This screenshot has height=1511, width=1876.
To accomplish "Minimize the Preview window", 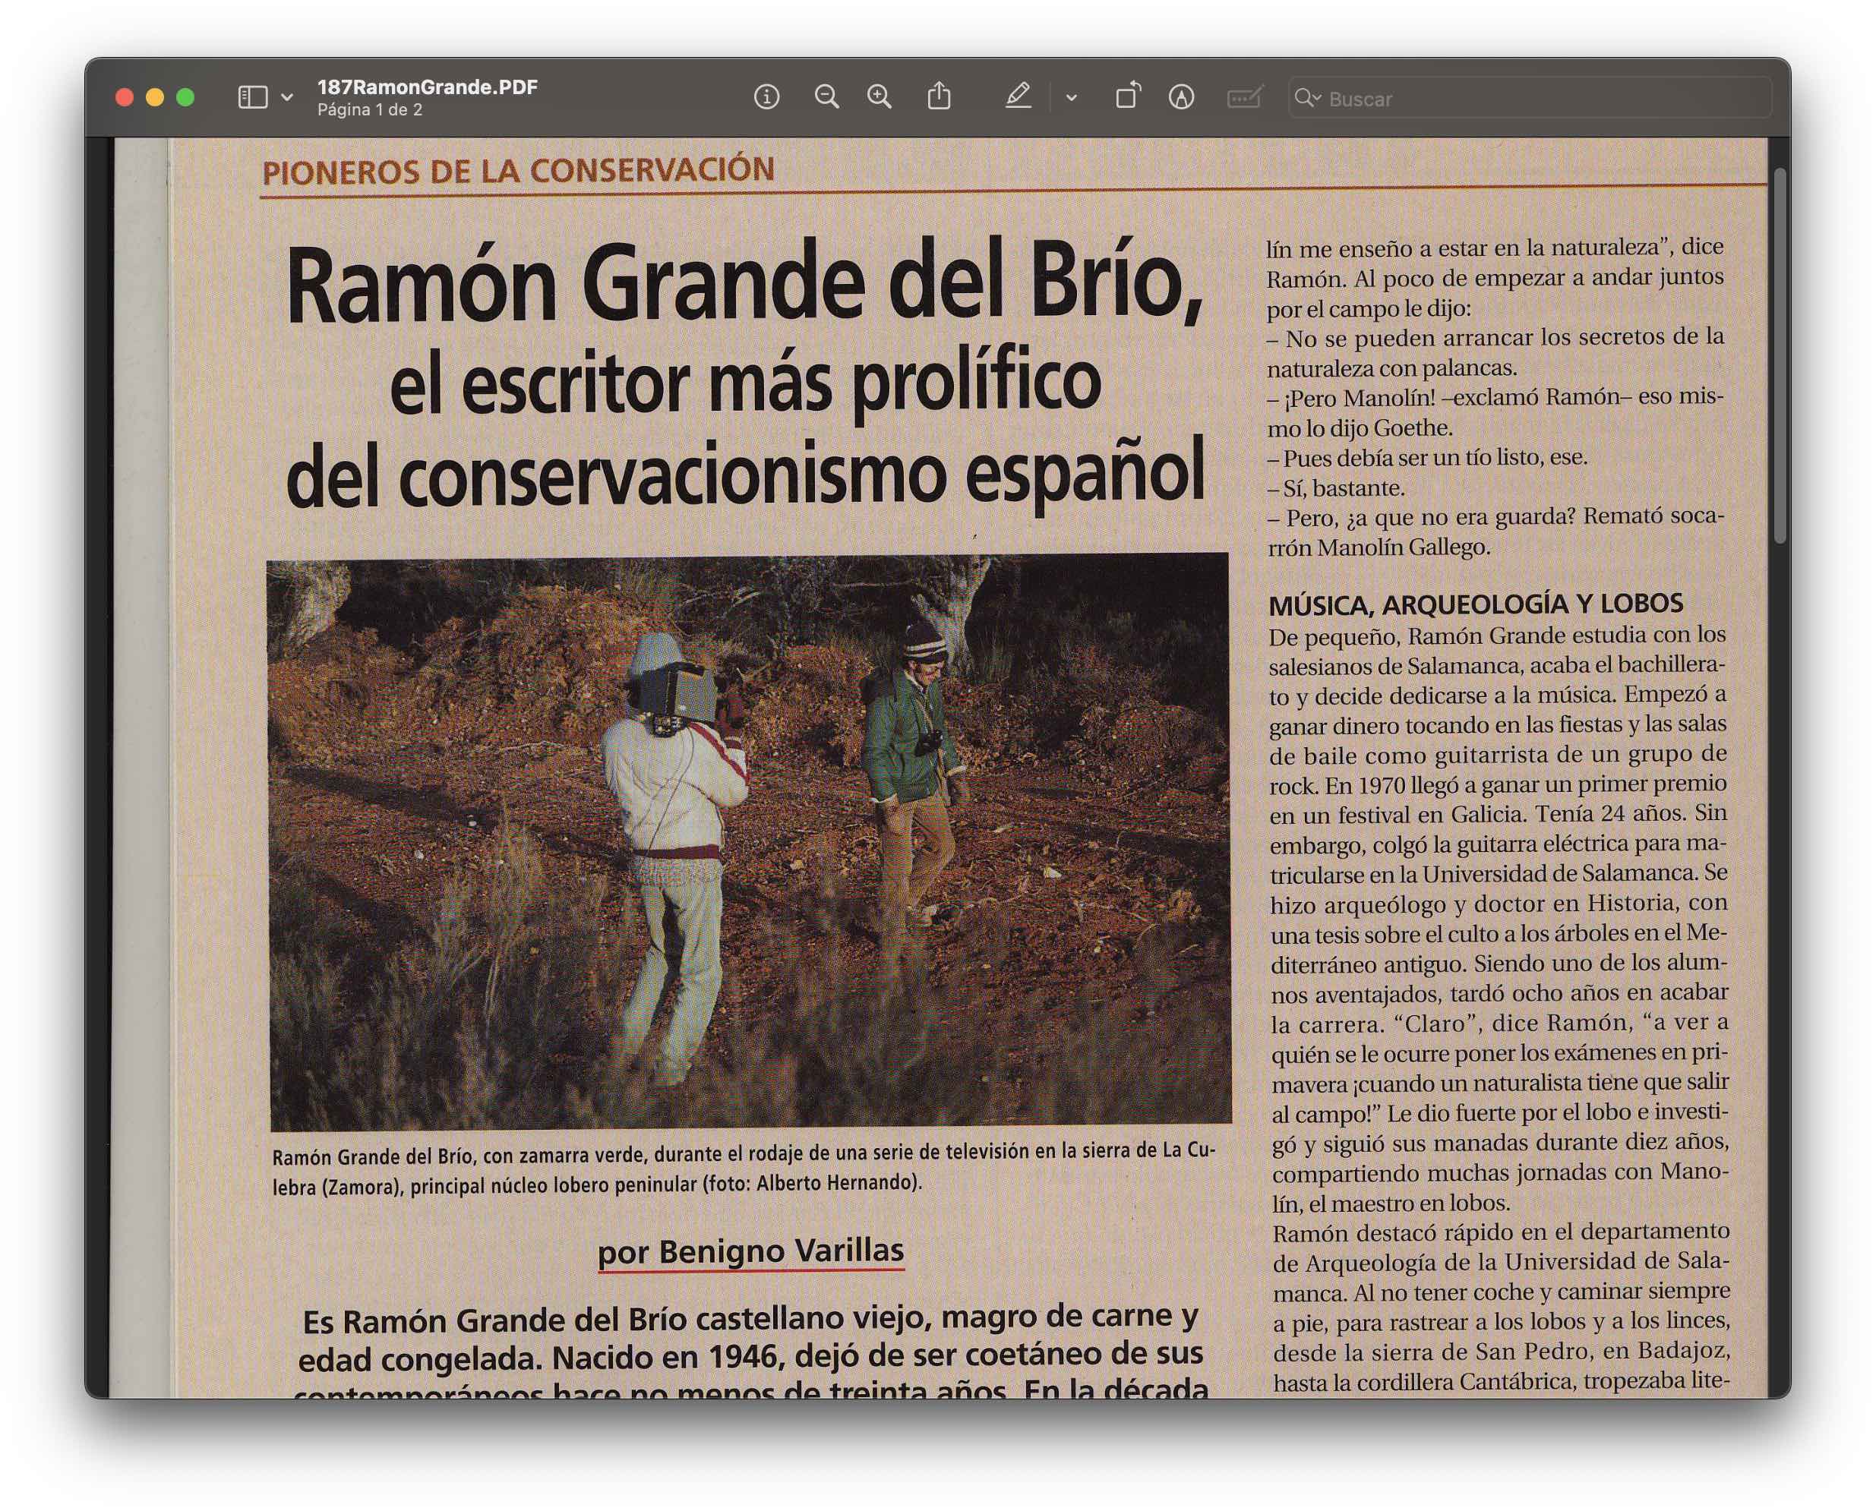I will tap(155, 97).
